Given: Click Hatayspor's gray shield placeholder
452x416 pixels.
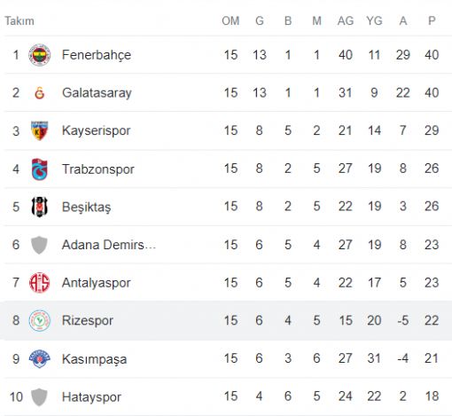Looking at the screenshot, I should [x=39, y=396].
